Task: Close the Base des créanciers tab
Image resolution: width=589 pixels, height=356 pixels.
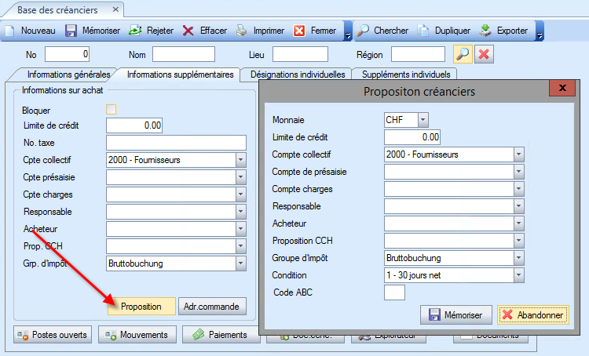Action: click(115, 9)
